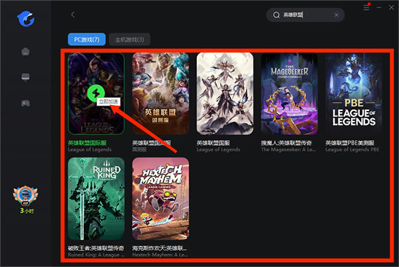Click the green lightning accelerate button
The height and width of the screenshot is (267, 399).
96,93
